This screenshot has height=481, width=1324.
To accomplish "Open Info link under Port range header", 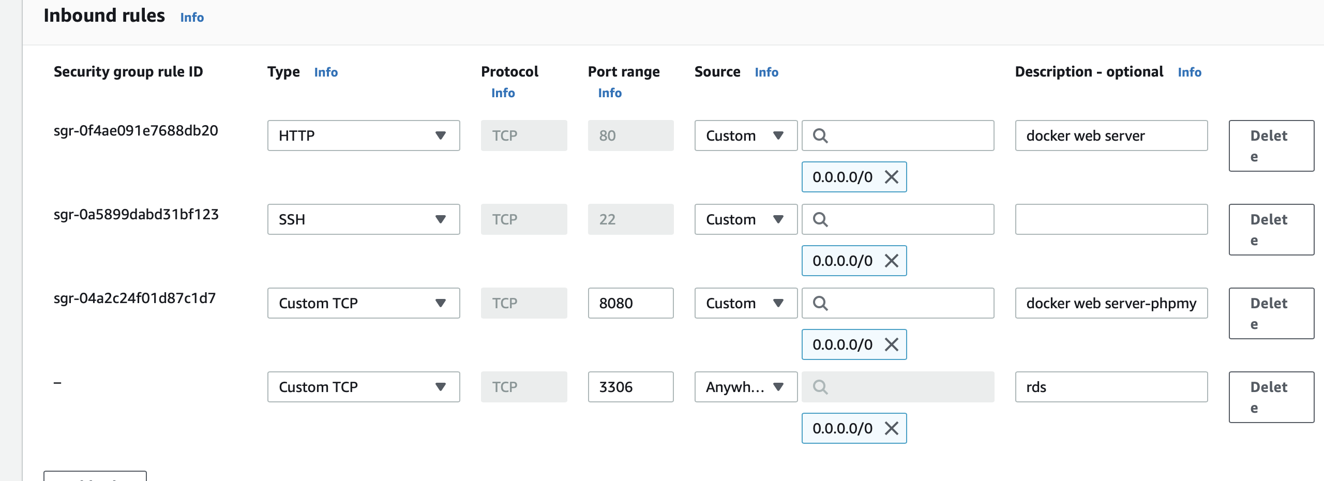I will (x=610, y=93).
